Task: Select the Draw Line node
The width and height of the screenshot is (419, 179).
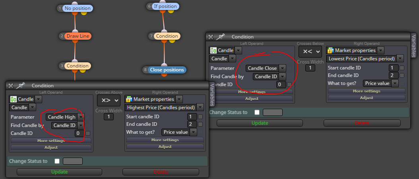Action: click(x=78, y=36)
